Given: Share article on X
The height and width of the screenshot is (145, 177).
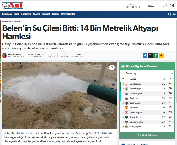Looking at the screenshot, I should [x=150, y=56].
